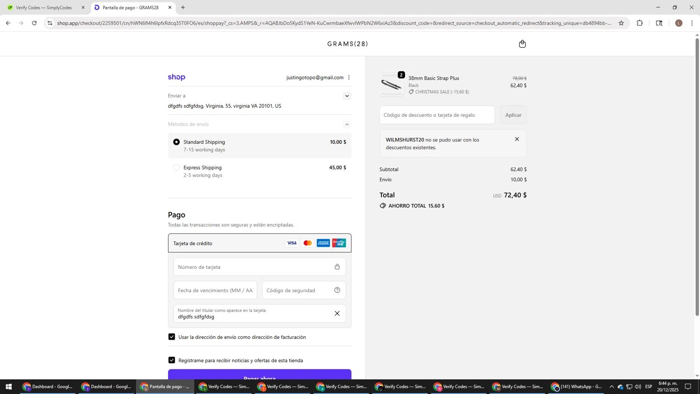This screenshot has width=700, height=394.
Task: Open the shopping bag cart icon
Action: pyautogui.click(x=522, y=44)
